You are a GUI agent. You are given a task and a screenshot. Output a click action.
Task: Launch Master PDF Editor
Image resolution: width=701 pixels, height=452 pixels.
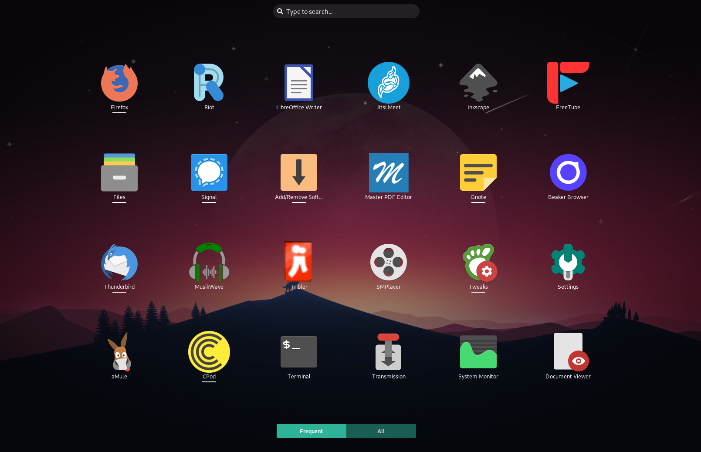point(388,172)
